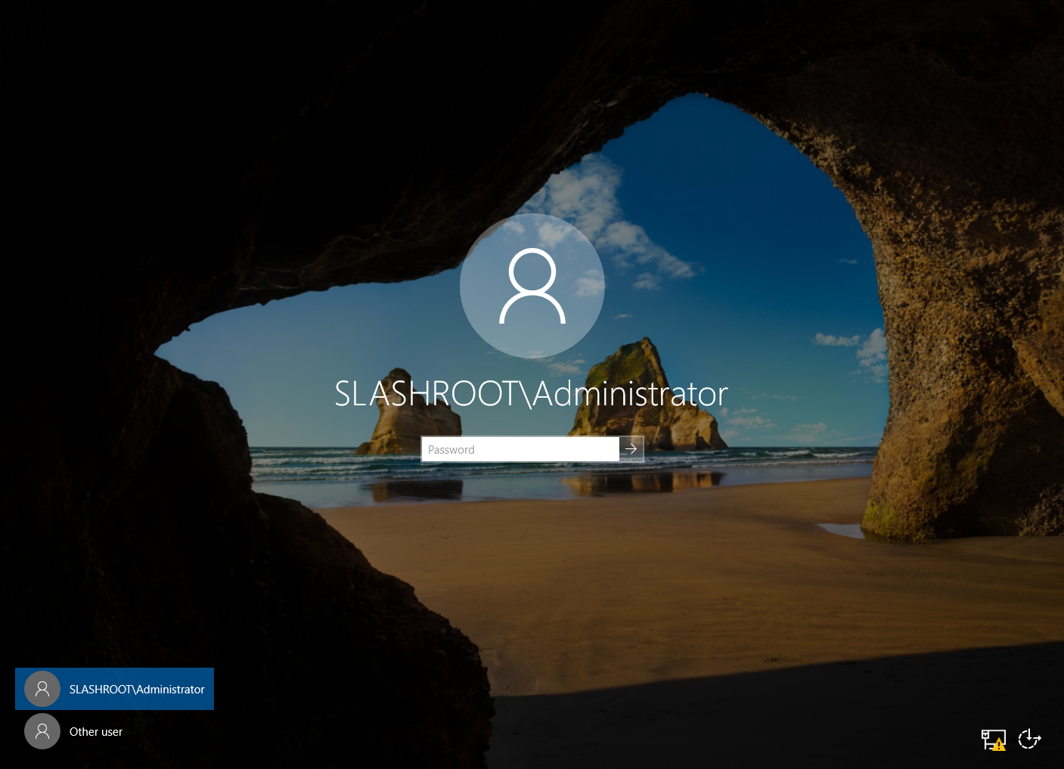Click the large SLASHROOT\Administrator heading

click(x=531, y=394)
